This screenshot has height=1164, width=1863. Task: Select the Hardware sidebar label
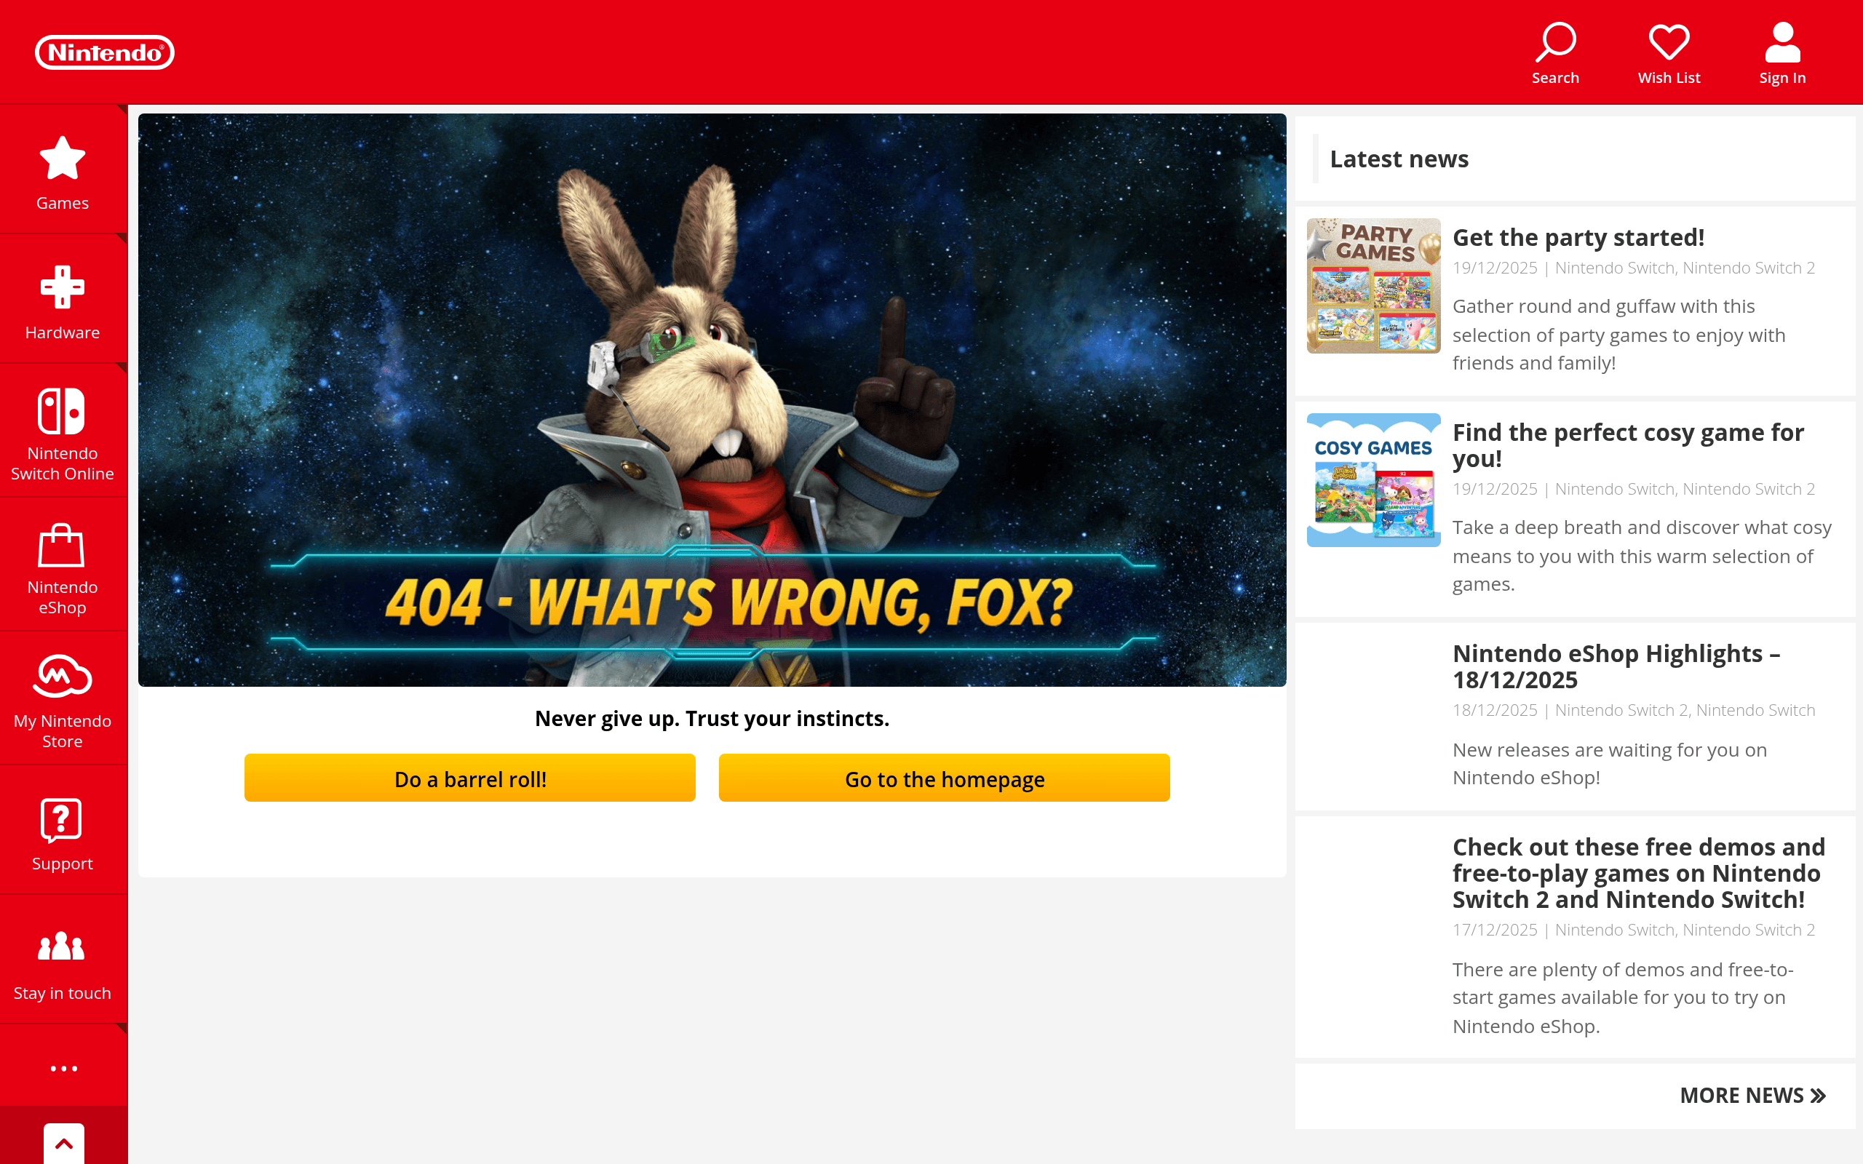63,332
